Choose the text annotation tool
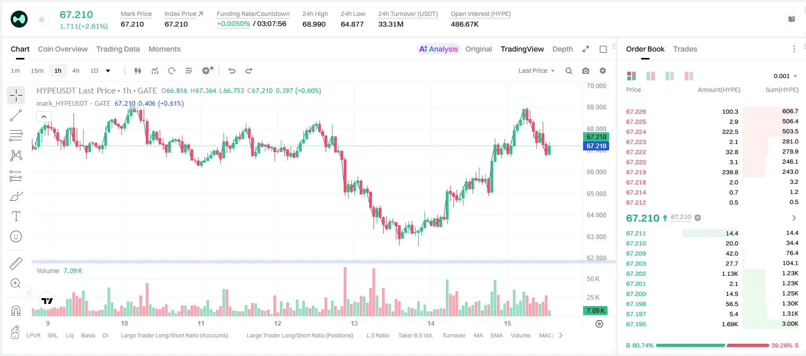 [16, 216]
